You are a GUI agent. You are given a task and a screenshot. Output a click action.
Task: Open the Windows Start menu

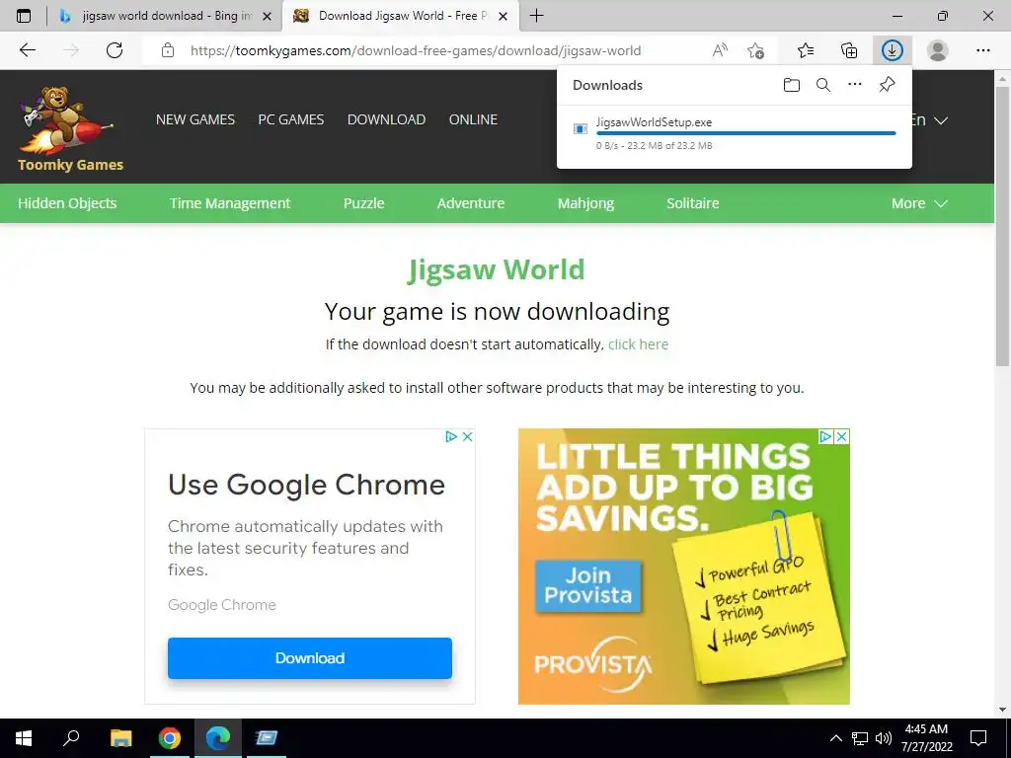24,738
